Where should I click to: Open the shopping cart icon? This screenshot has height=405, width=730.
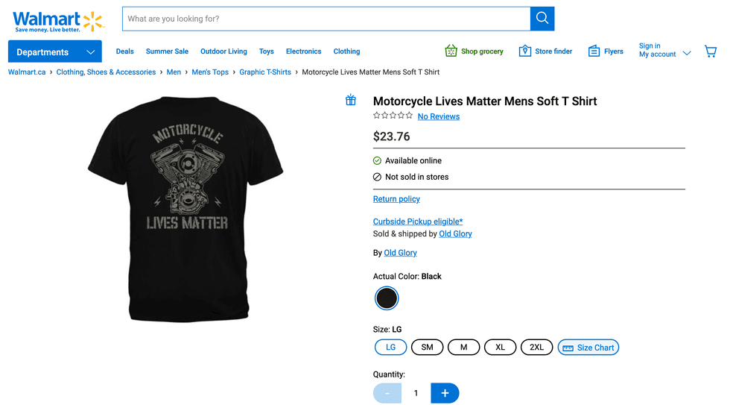coord(711,51)
